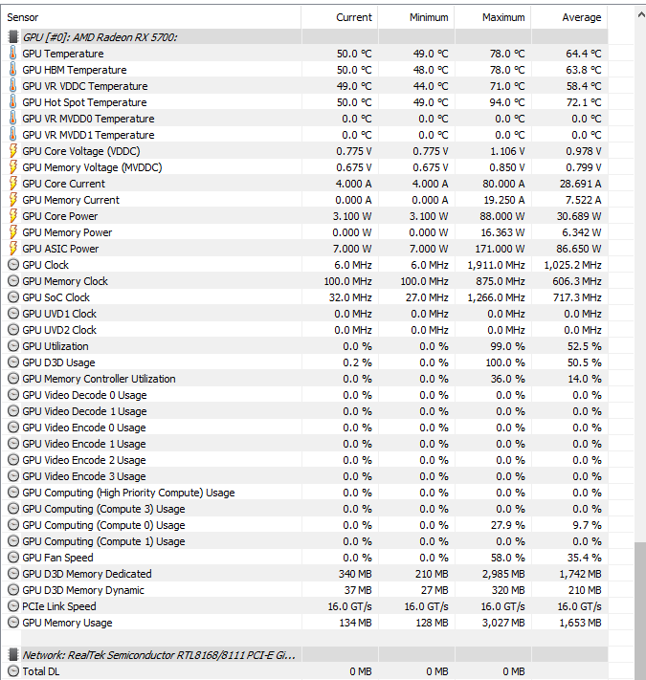Click the 1,266.0 MHz maximum GPU SoC Clock value
This screenshot has height=680, width=646.
click(497, 297)
